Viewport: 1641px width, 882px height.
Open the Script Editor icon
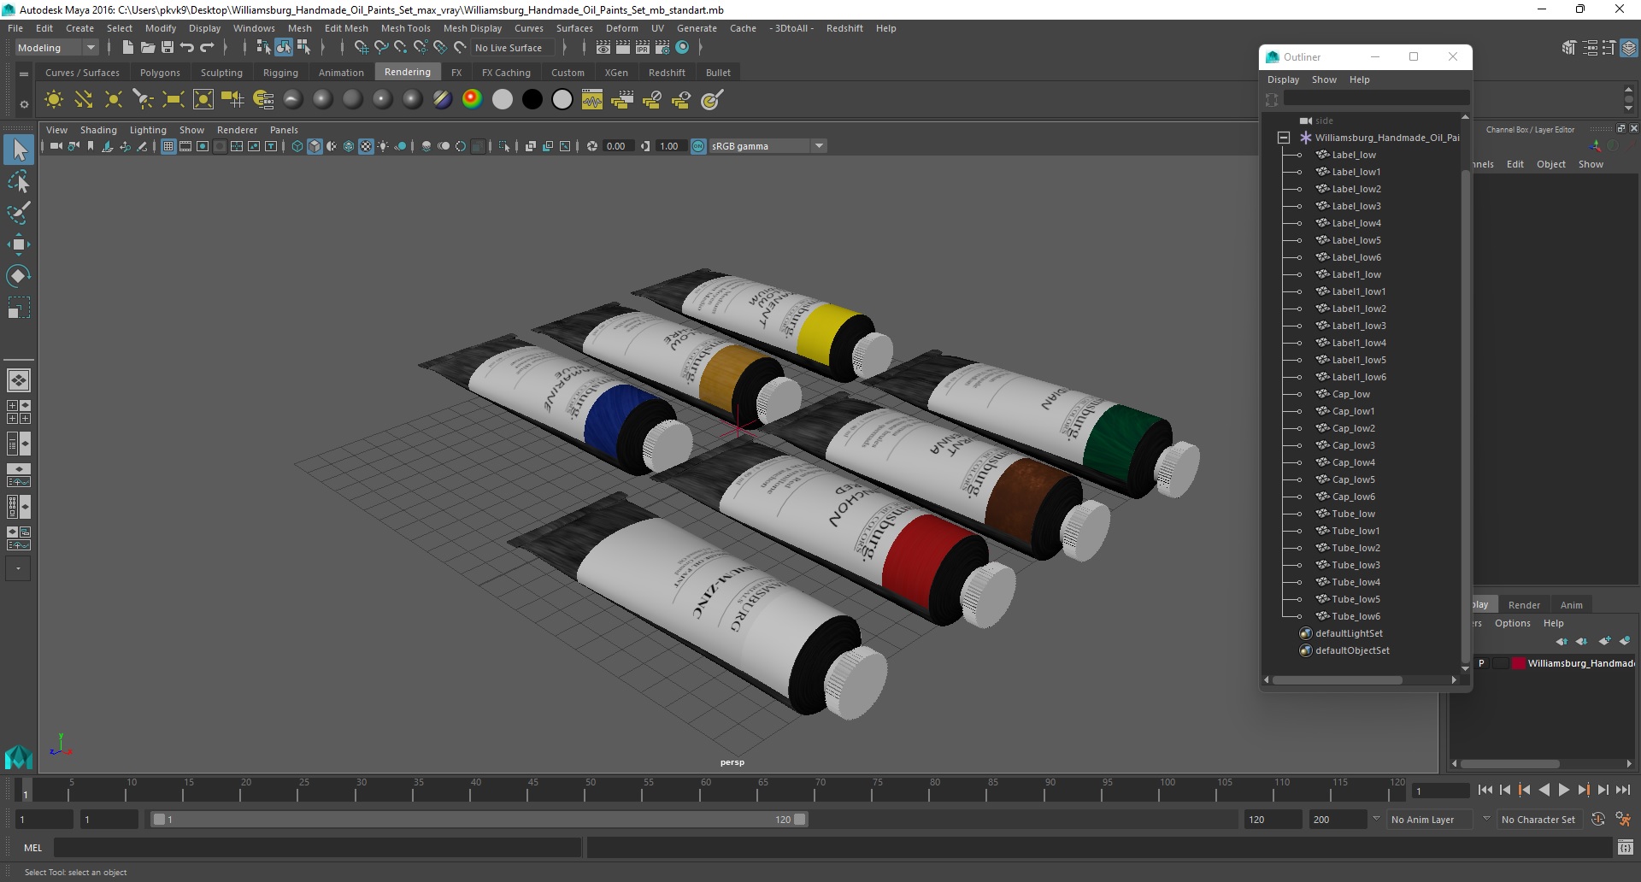point(1626,848)
